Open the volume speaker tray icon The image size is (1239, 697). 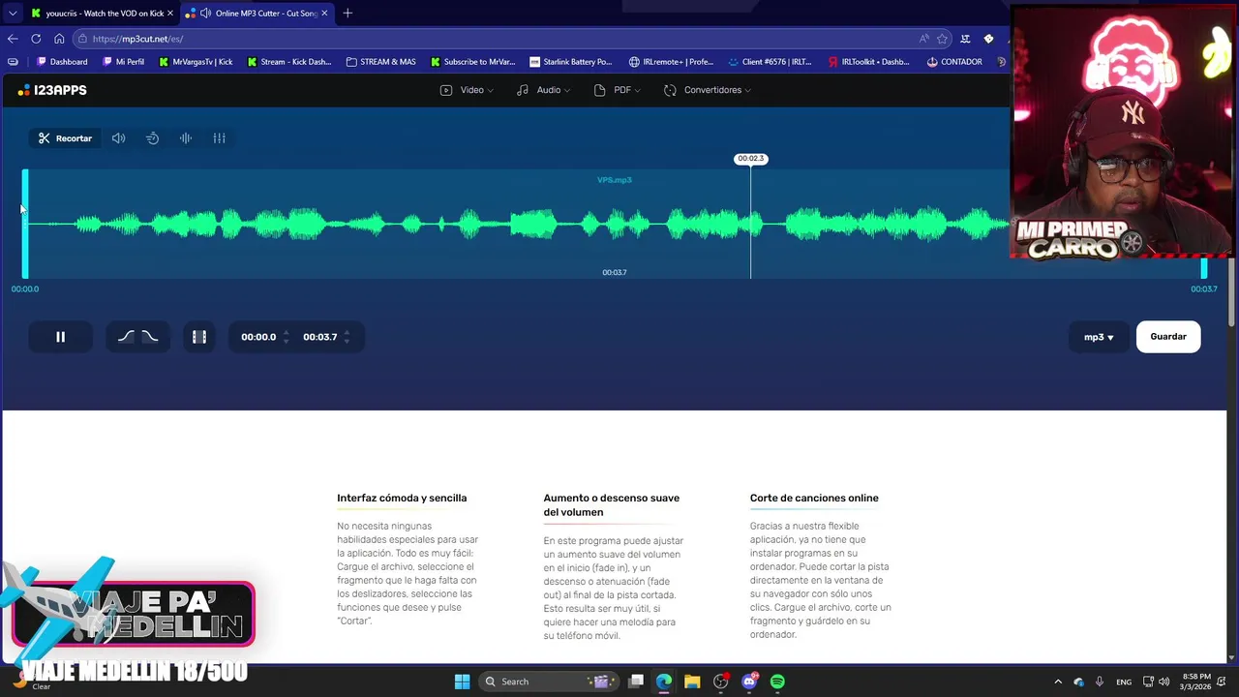pos(1163,682)
